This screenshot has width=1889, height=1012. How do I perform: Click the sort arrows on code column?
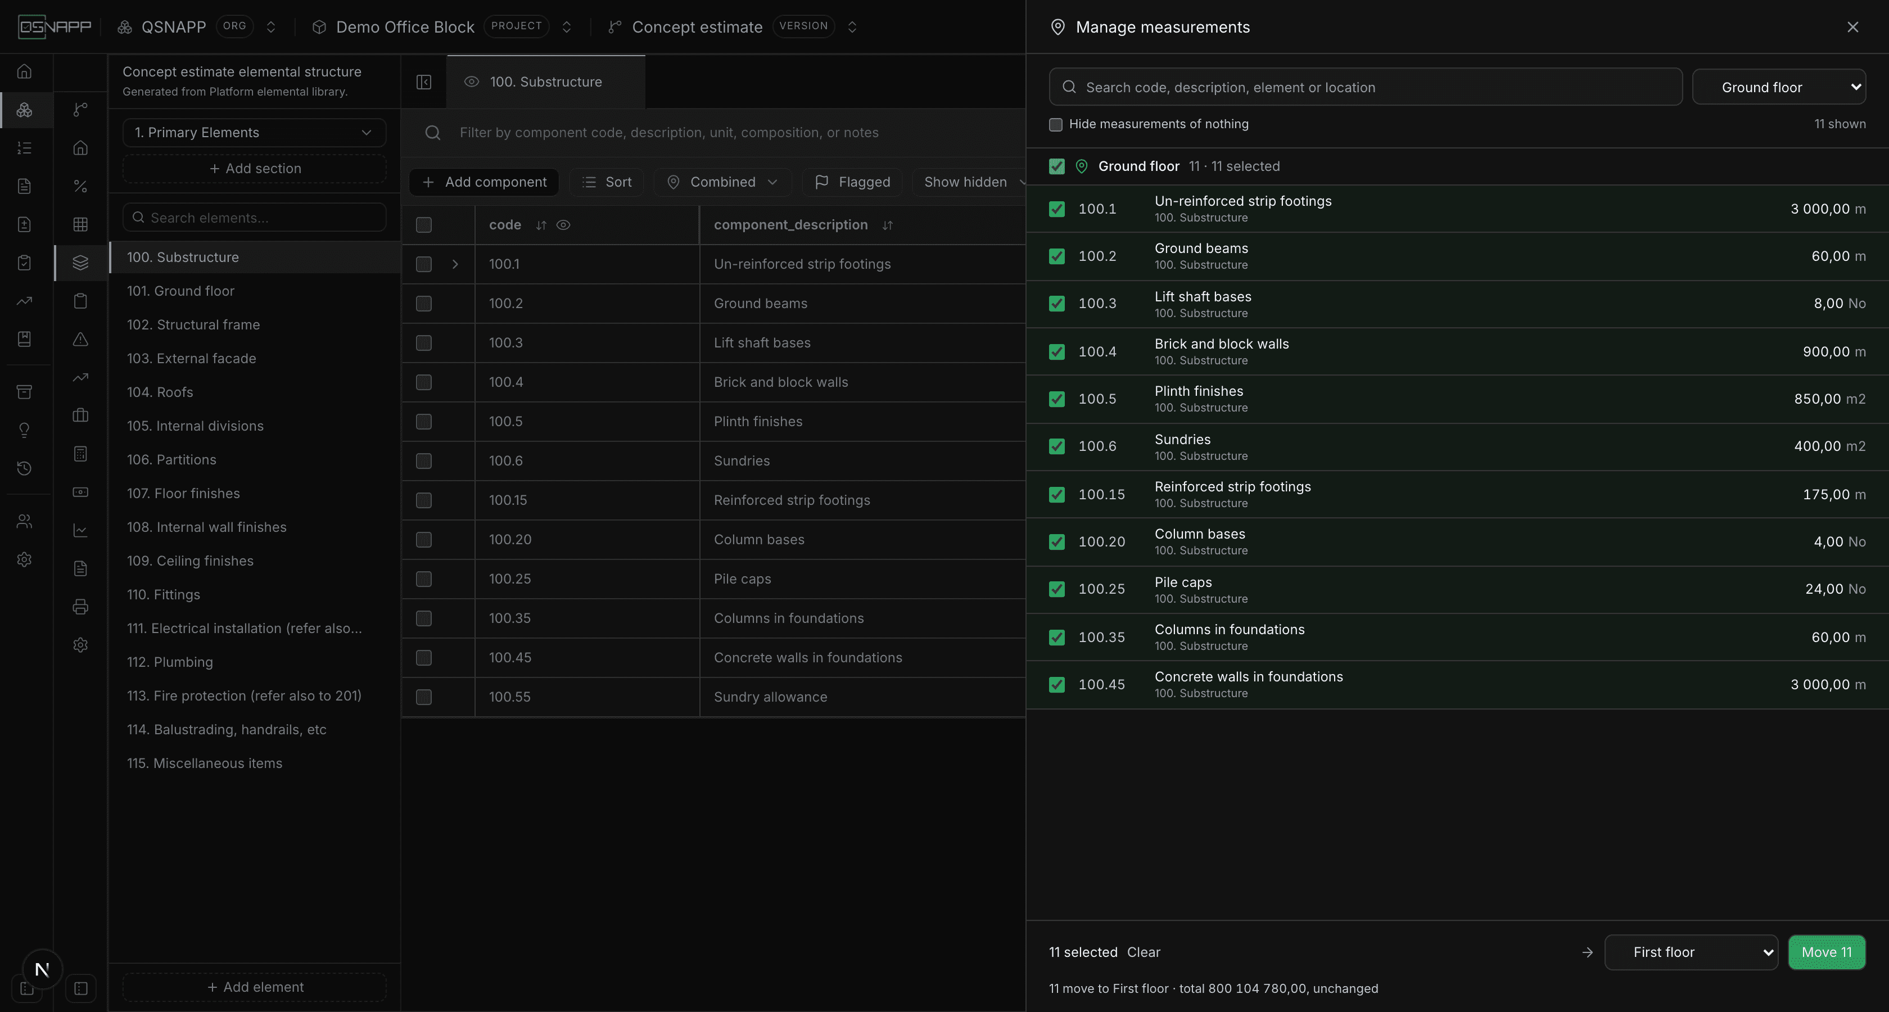pyautogui.click(x=541, y=225)
